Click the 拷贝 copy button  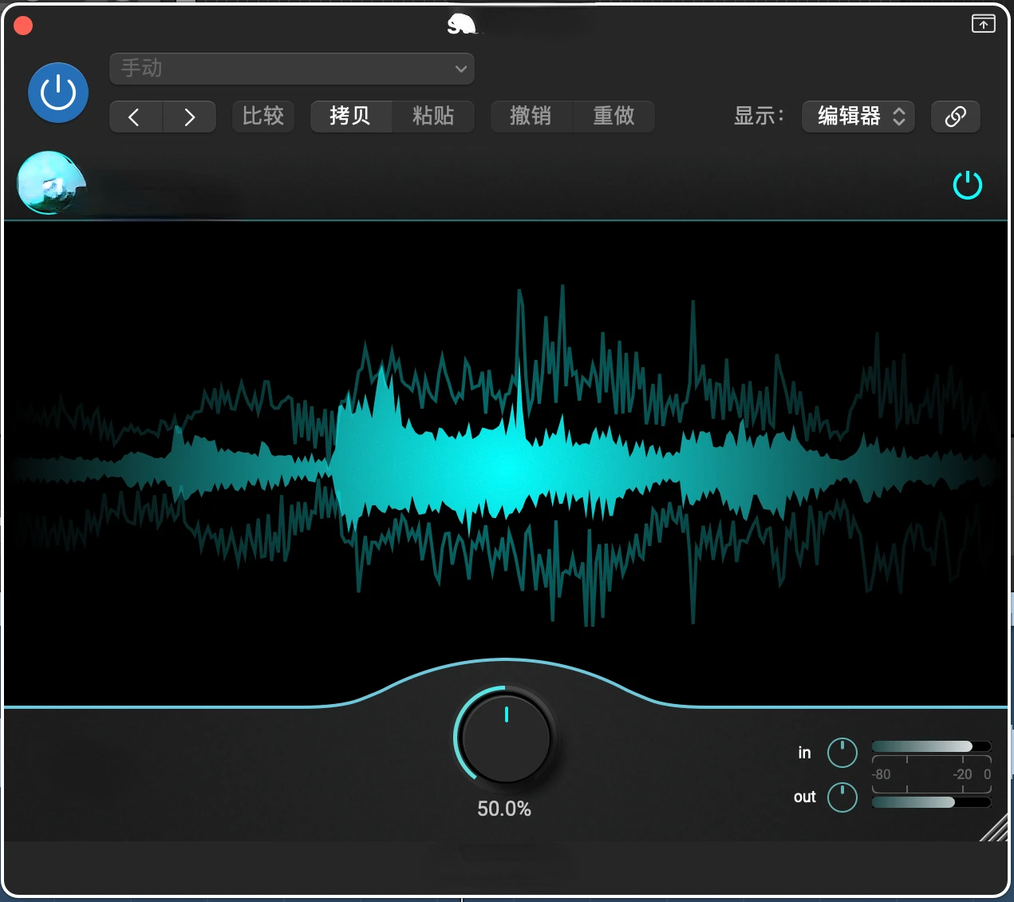351,117
